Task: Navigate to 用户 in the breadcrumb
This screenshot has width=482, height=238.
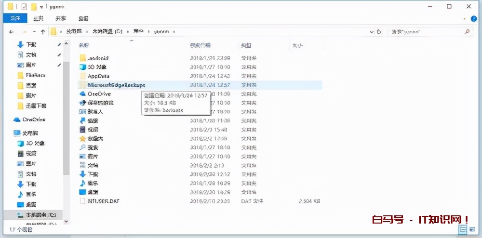Action: [x=138, y=32]
